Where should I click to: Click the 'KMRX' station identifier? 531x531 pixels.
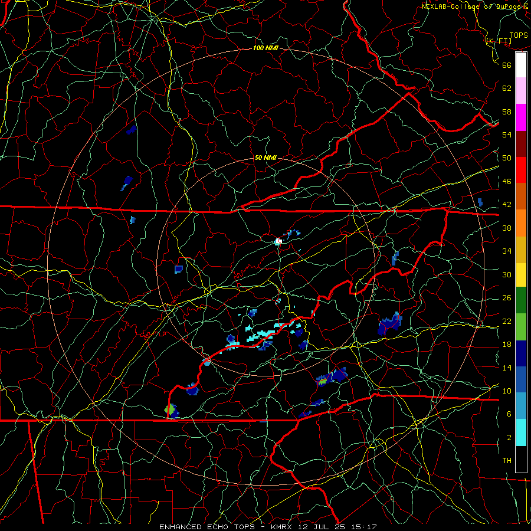tap(281, 527)
